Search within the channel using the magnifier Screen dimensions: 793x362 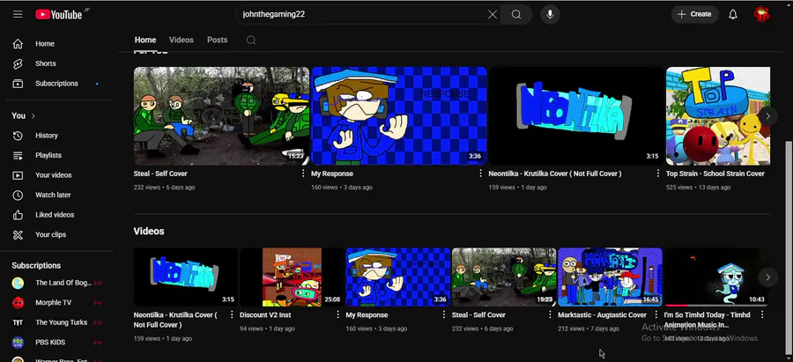tap(251, 41)
